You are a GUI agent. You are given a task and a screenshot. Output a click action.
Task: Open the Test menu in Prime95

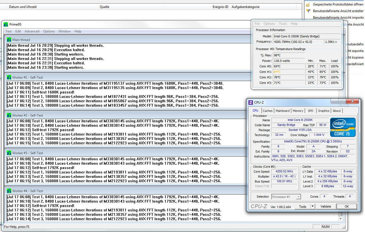[x=9, y=31]
